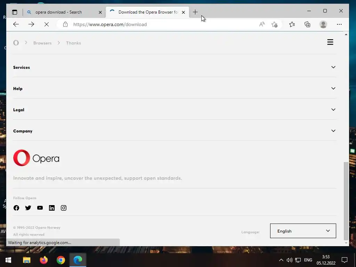
Task: Launch Firefox from the taskbar
Action: click(x=43, y=260)
